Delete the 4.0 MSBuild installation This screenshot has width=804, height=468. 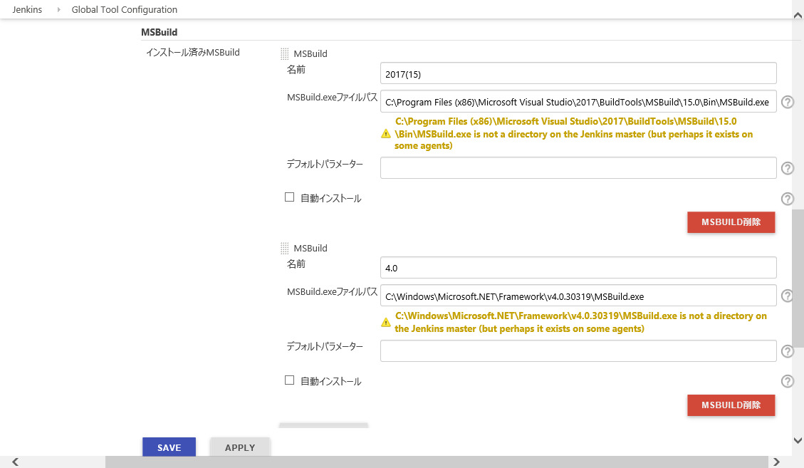pyautogui.click(x=731, y=405)
